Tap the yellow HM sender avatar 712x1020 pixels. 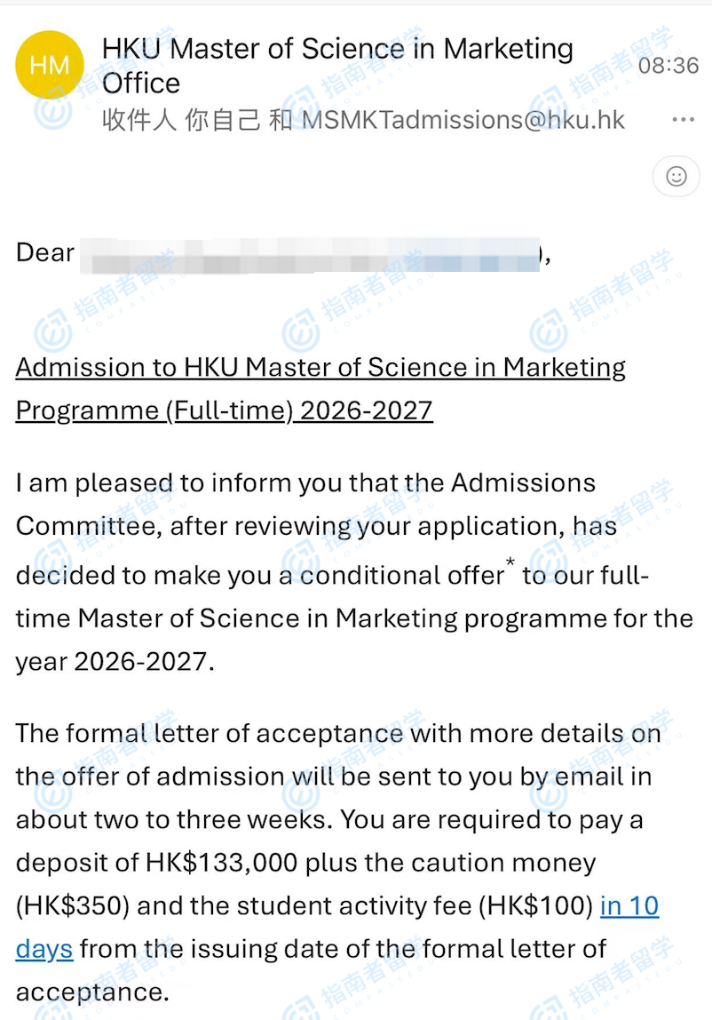50,65
